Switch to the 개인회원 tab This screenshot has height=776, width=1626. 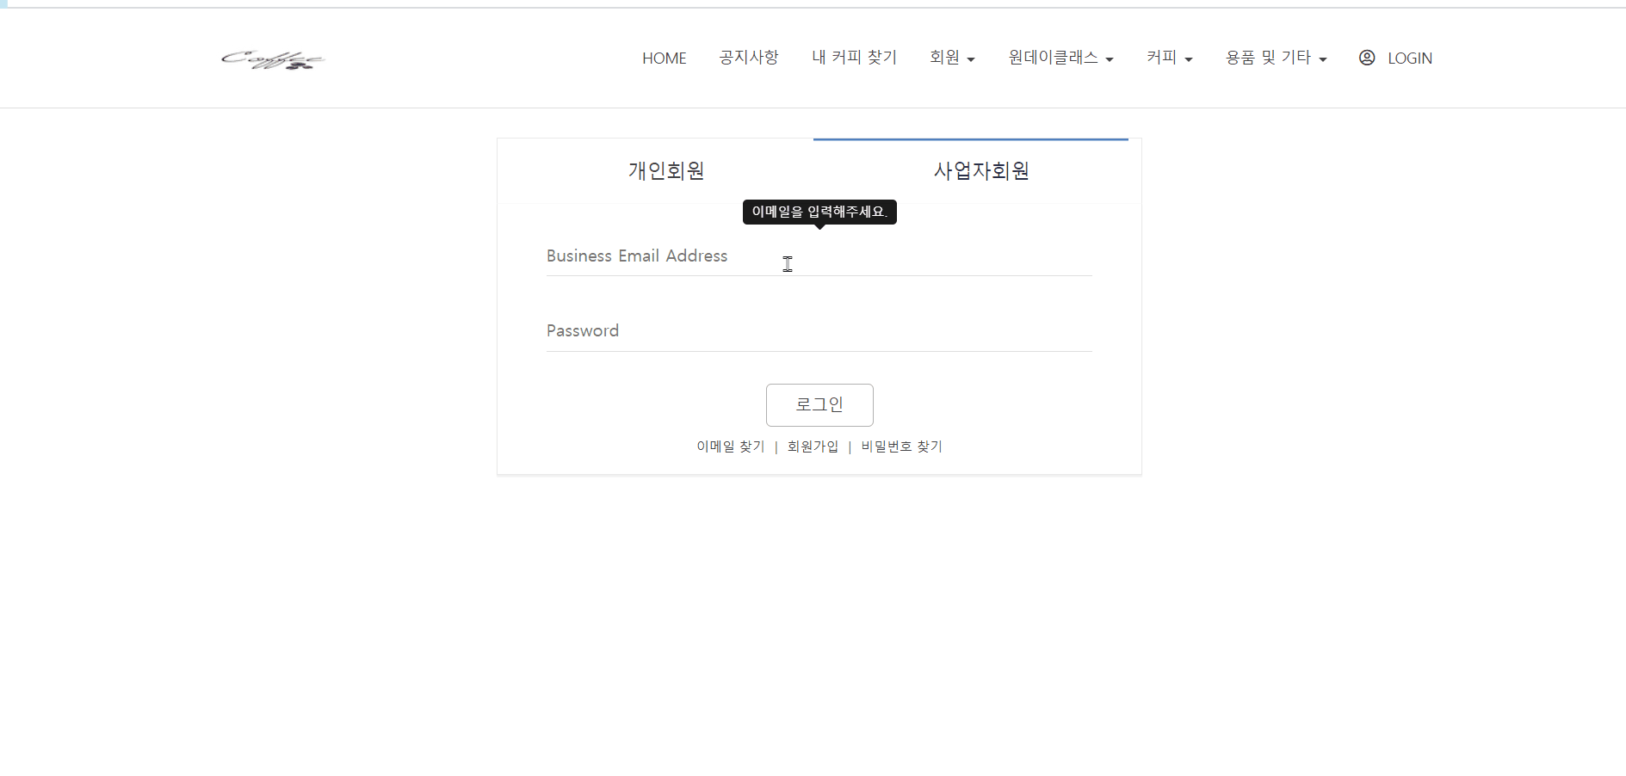(x=666, y=170)
